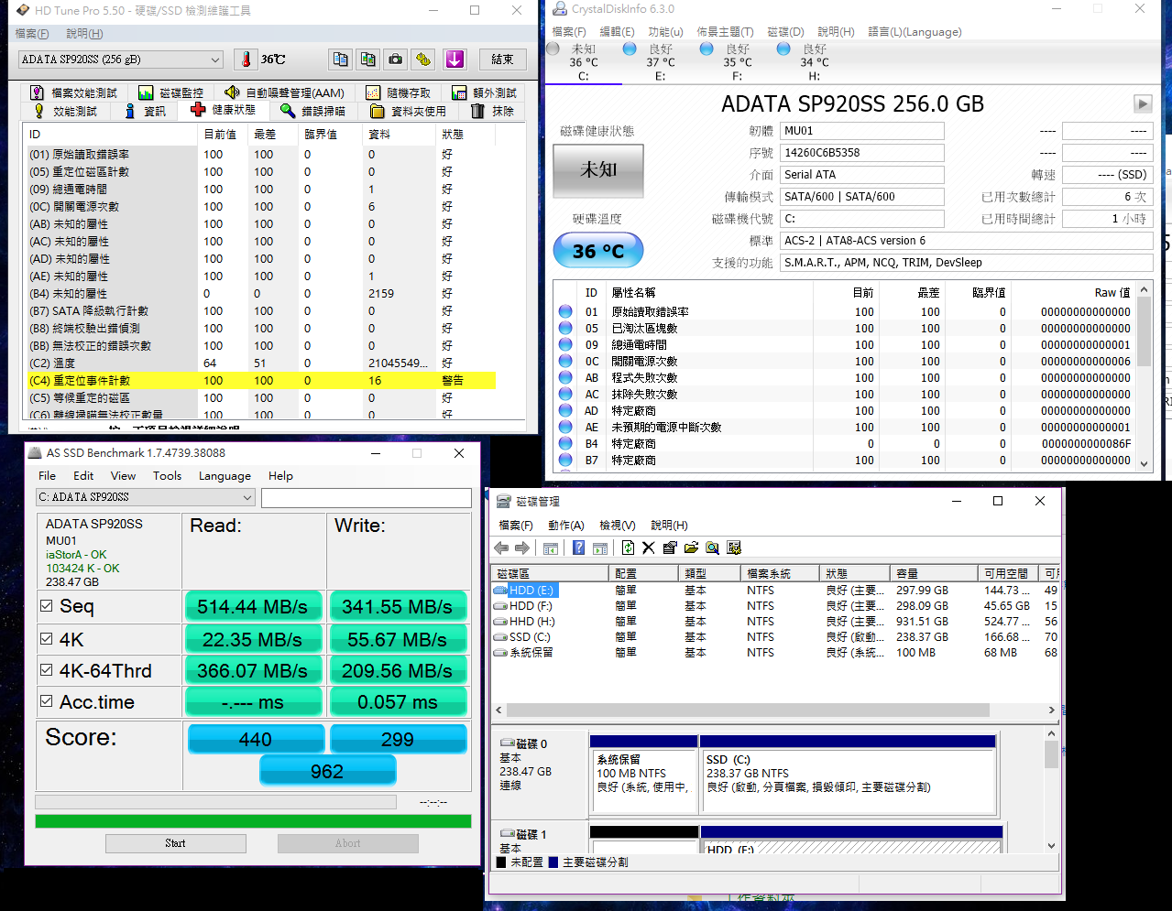Switch to HD Tune 自動噪聲管理(AAM) tab

click(x=284, y=92)
